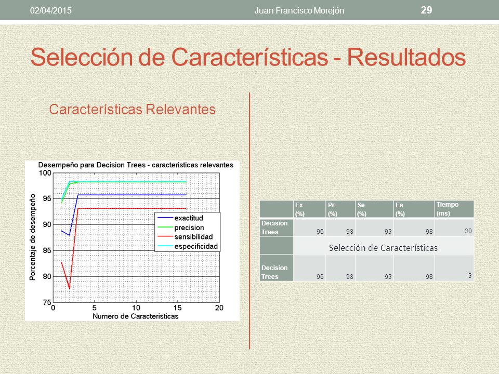499x374 pixels.
Task: Click time value 30 in first row
Action: (468, 231)
